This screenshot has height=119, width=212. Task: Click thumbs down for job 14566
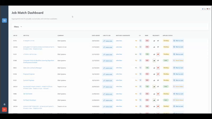click(158, 47)
